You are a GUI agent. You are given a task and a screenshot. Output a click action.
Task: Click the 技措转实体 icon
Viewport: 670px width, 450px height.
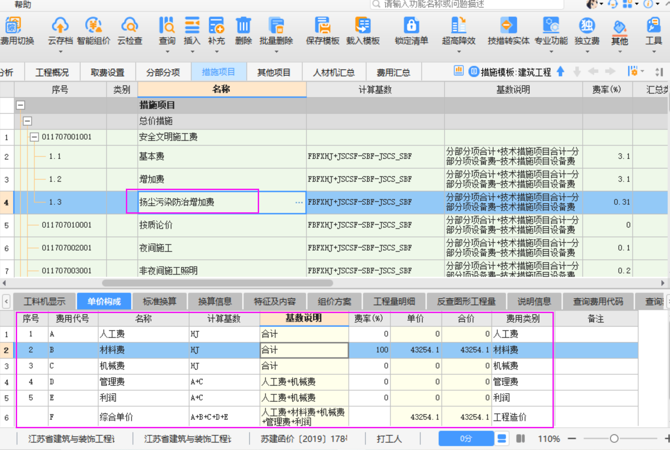[508, 25]
